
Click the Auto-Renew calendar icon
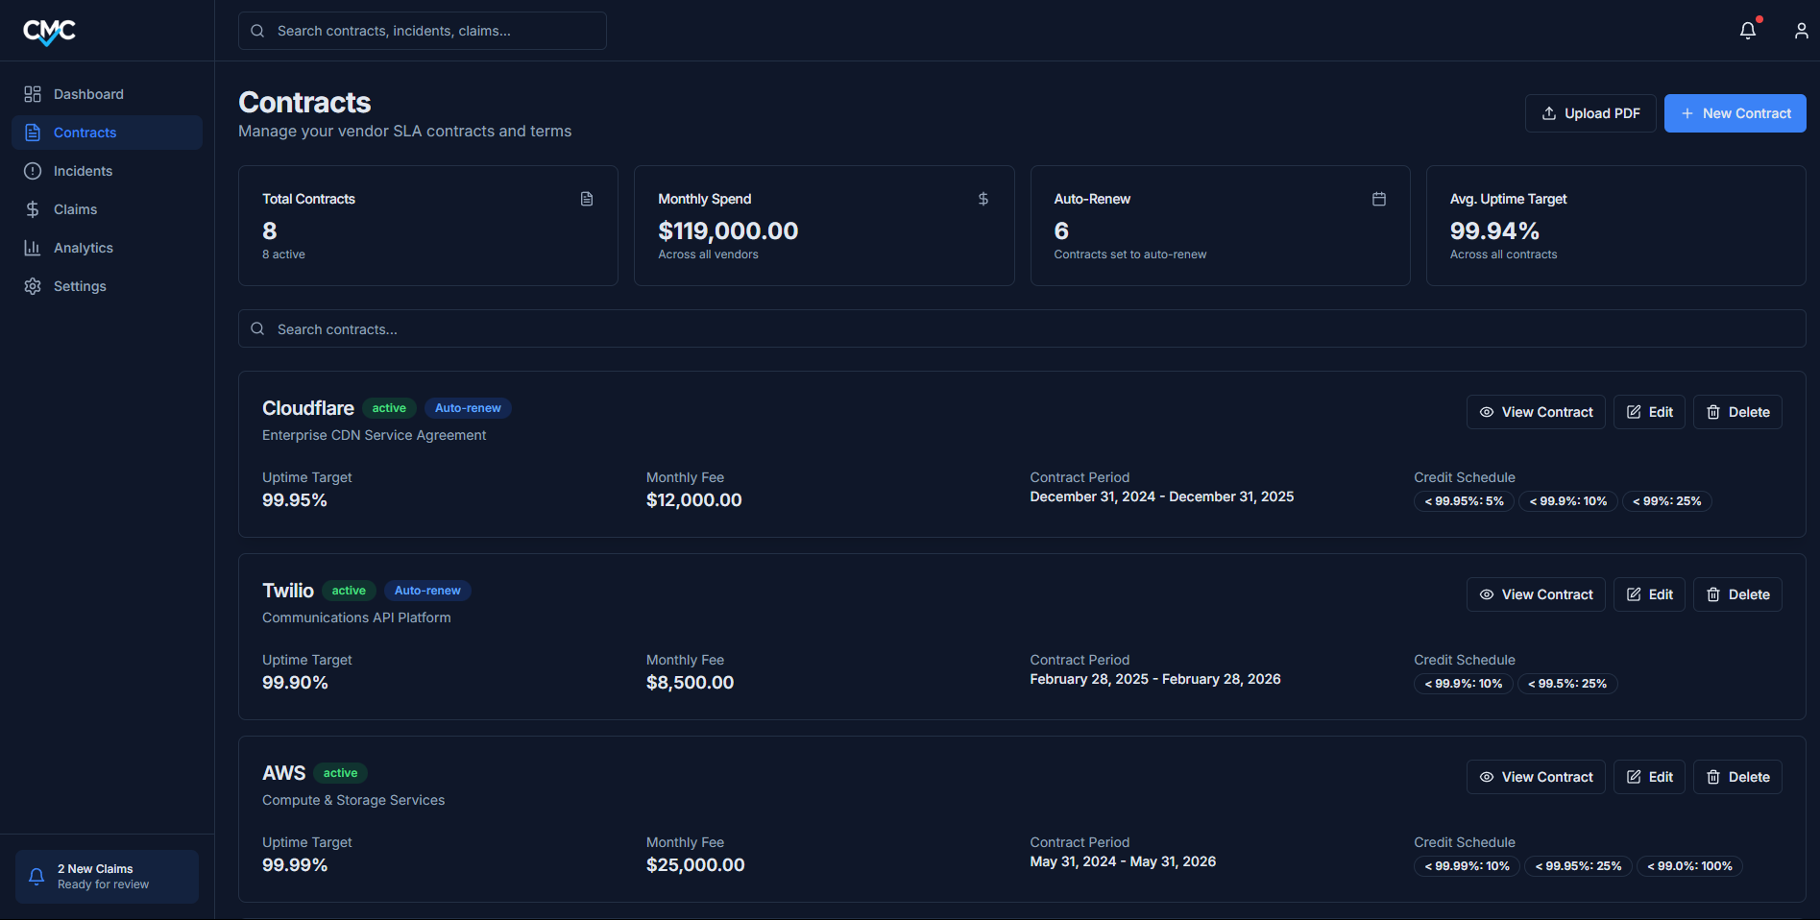point(1378,199)
